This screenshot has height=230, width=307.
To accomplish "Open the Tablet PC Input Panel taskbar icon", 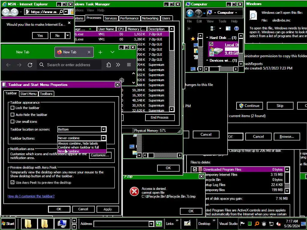I will [x=187, y=223].
